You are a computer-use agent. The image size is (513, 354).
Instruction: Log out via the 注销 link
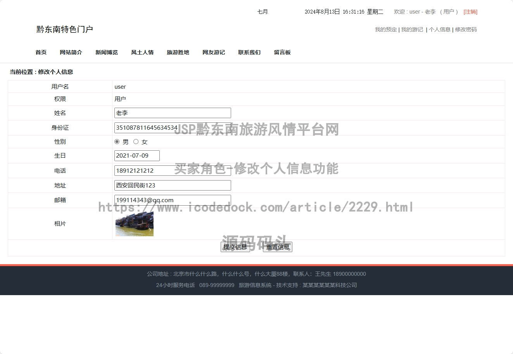coord(470,12)
